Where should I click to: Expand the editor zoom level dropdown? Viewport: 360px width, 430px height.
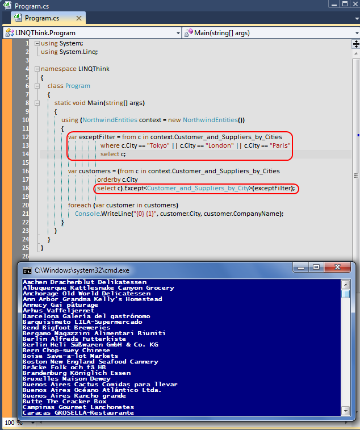pyautogui.click(x=19, y=423)
